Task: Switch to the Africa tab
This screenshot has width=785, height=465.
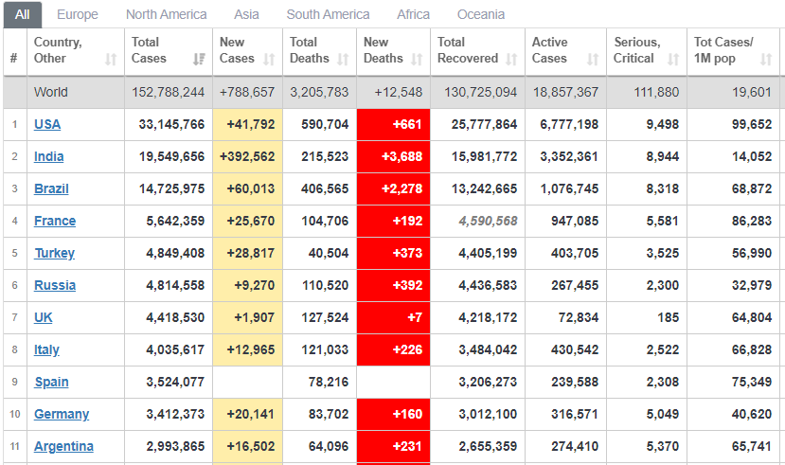Action: coord(414,14)
